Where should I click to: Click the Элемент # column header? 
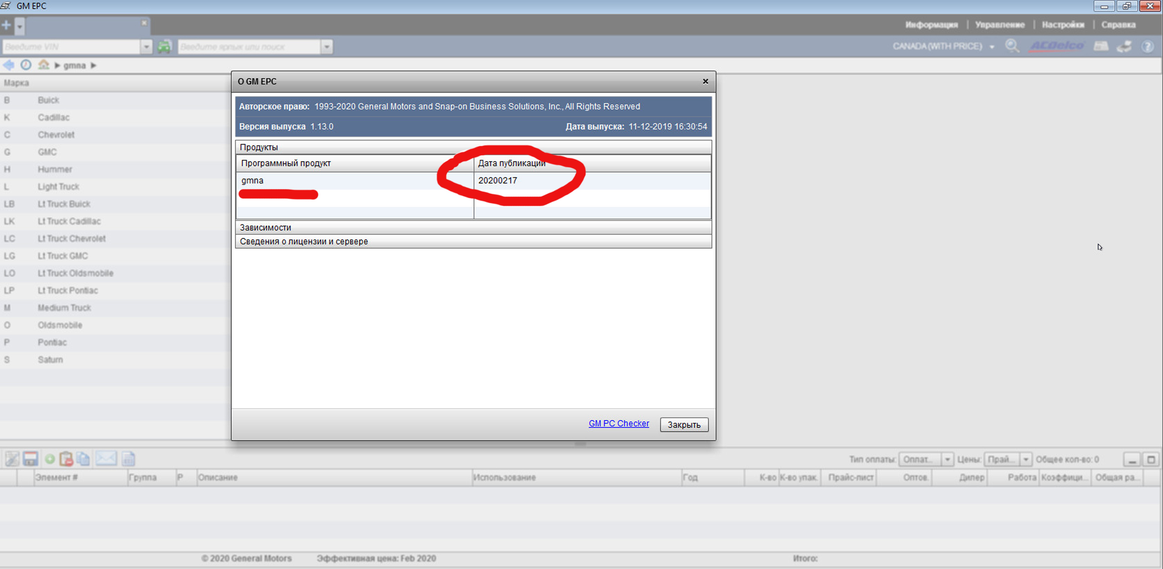tap(81, 478)
